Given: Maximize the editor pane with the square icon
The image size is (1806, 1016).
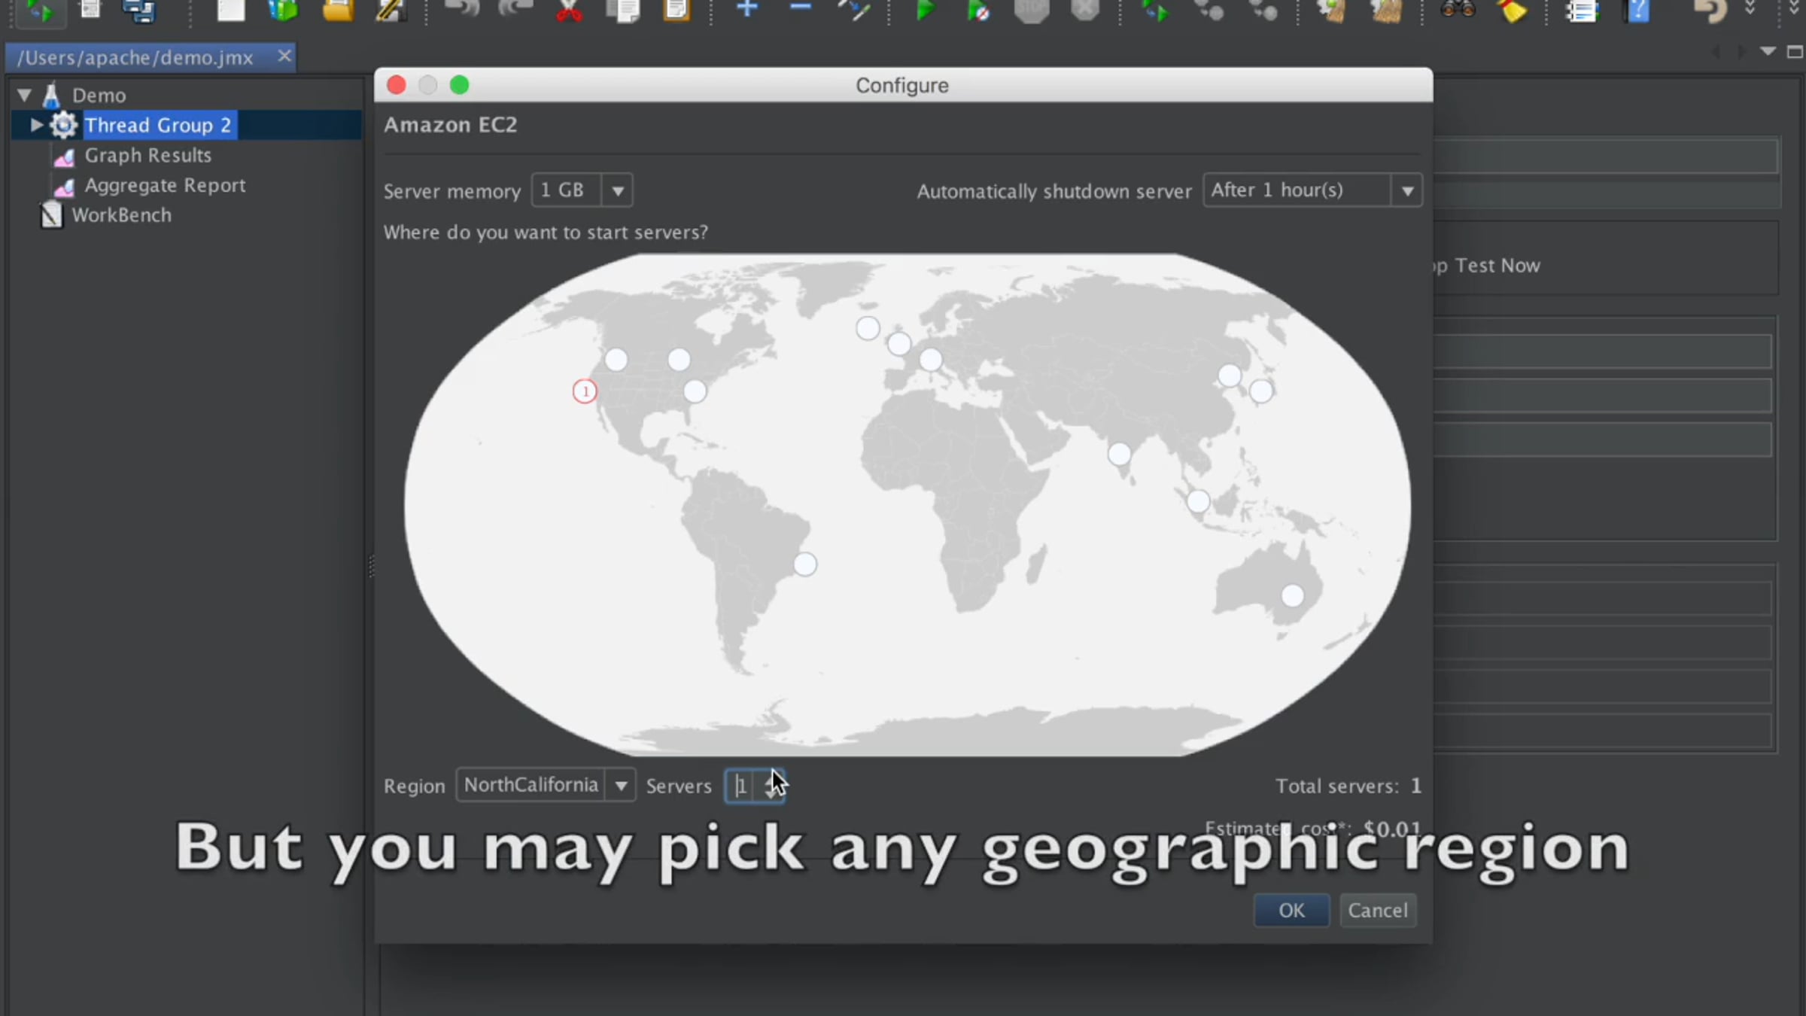Looking at the screenshot, I should pos(1795,52).
